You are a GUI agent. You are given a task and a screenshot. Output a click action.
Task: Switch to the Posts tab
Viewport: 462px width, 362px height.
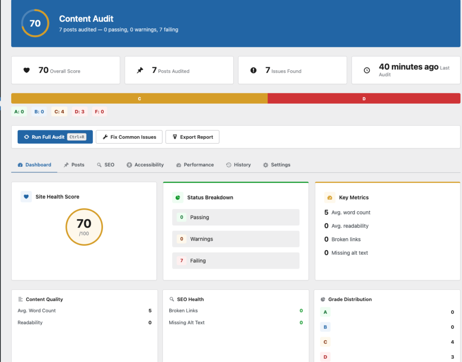[74, 165]
